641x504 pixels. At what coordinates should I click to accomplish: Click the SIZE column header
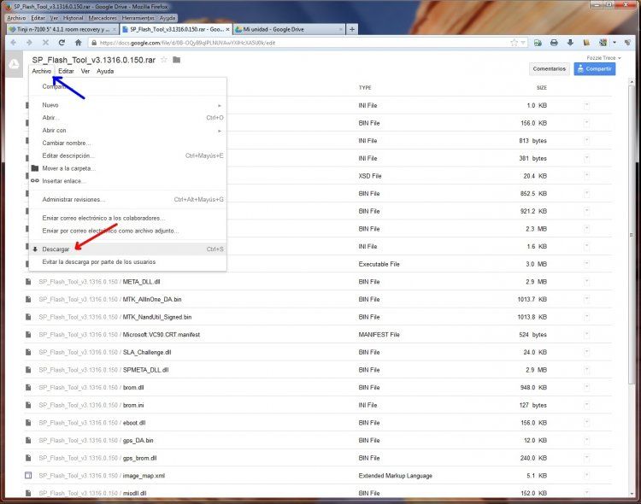[541, 87]
